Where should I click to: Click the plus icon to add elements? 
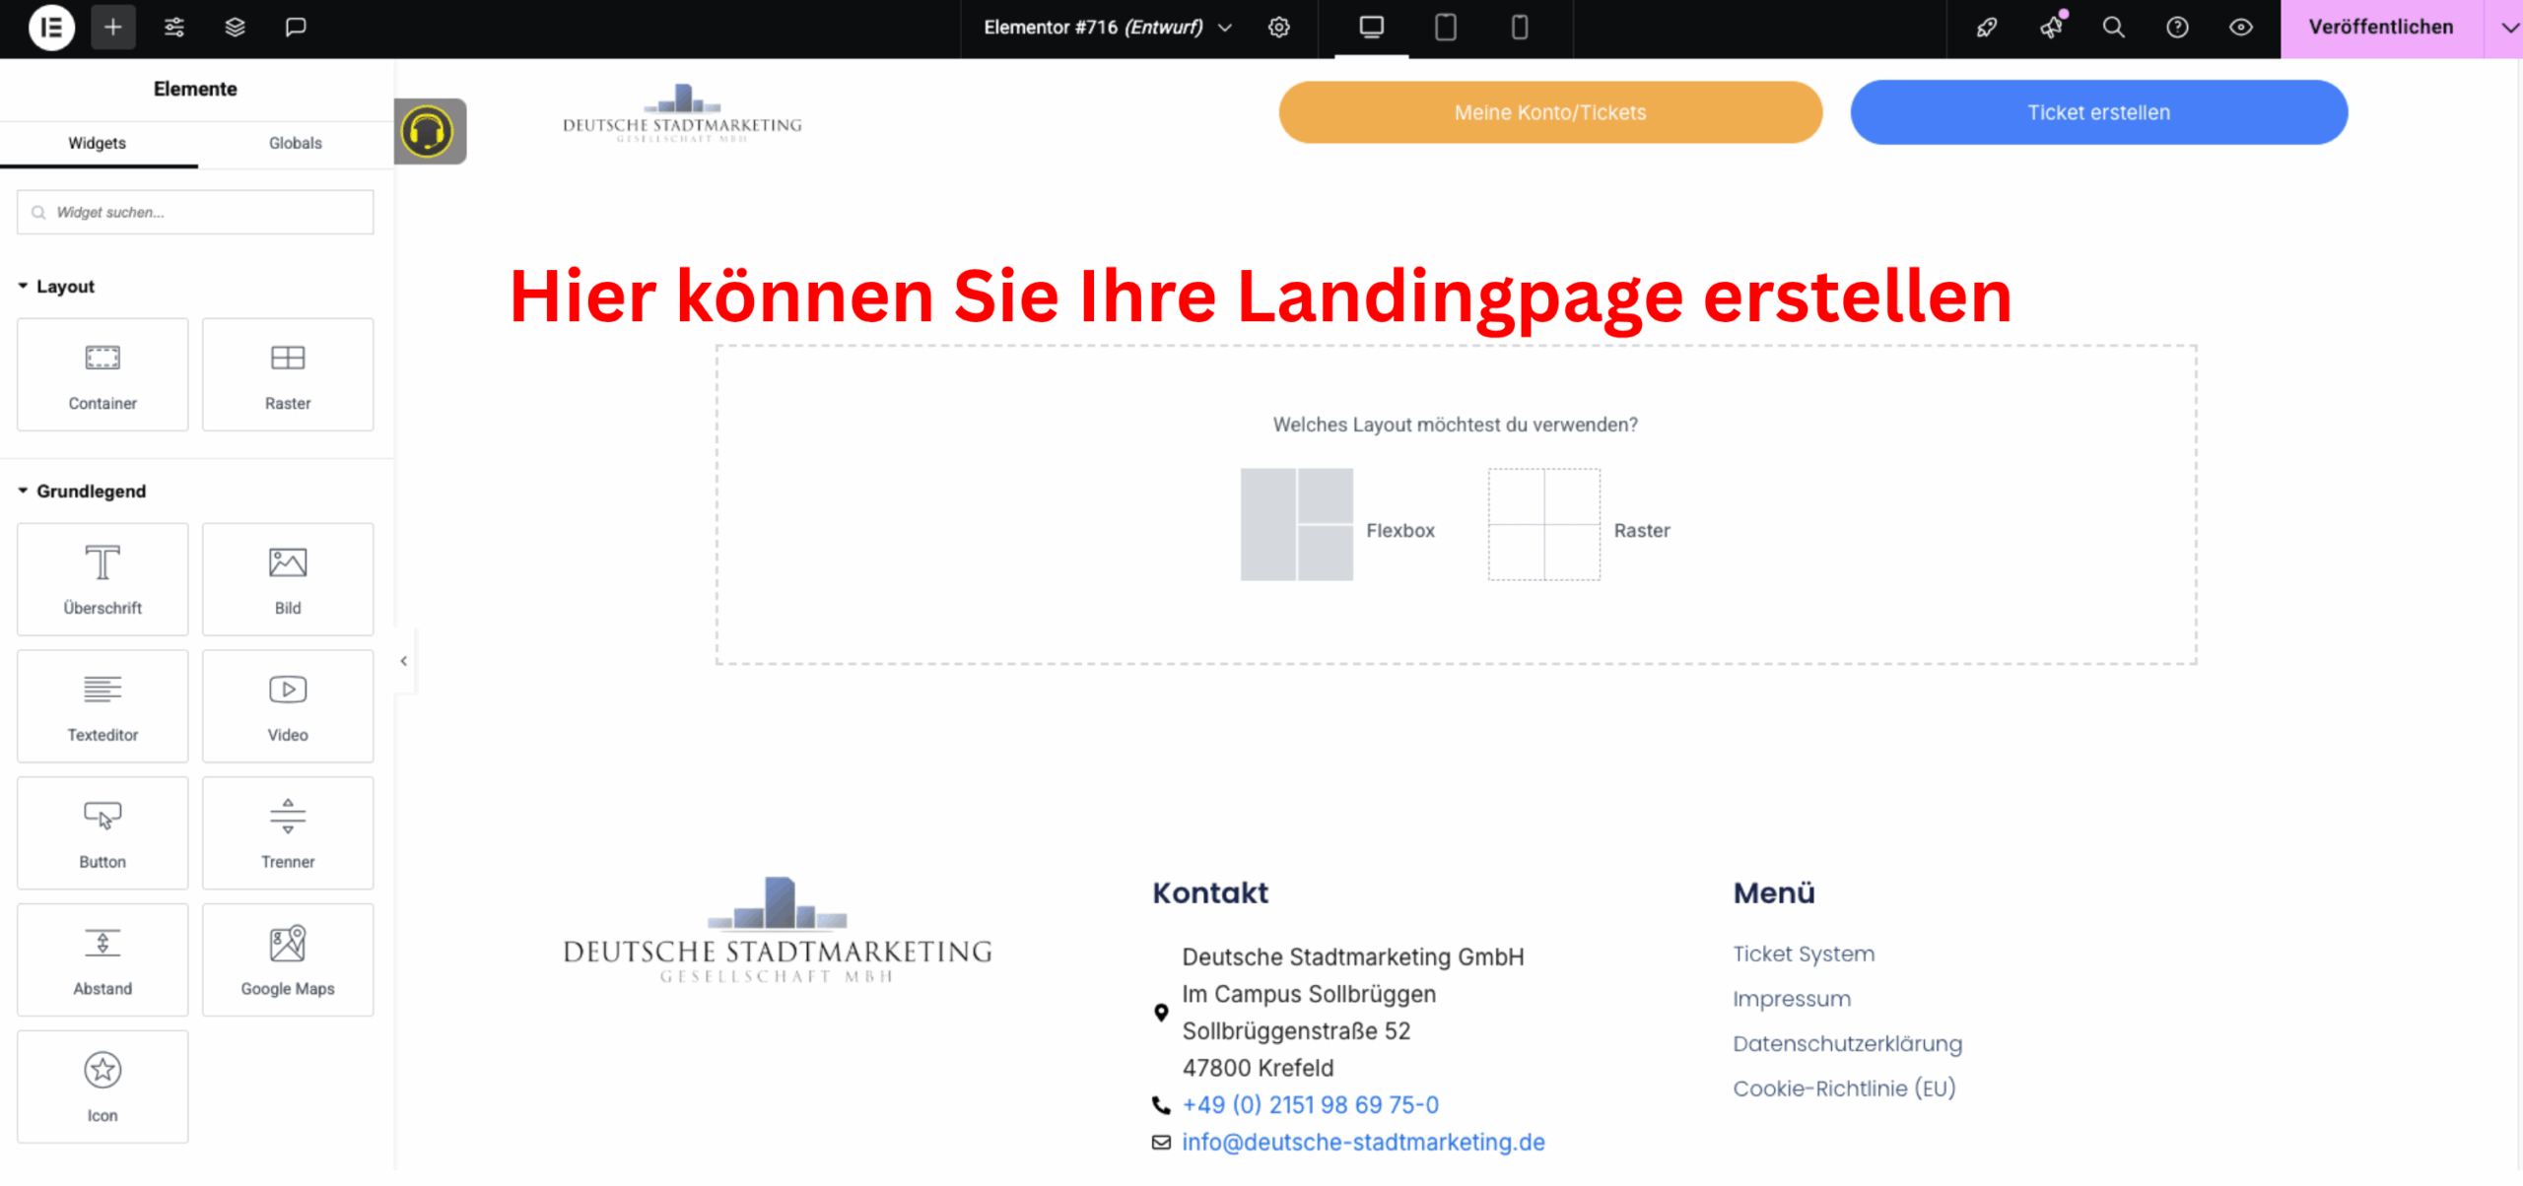click(x=112, y=27)
